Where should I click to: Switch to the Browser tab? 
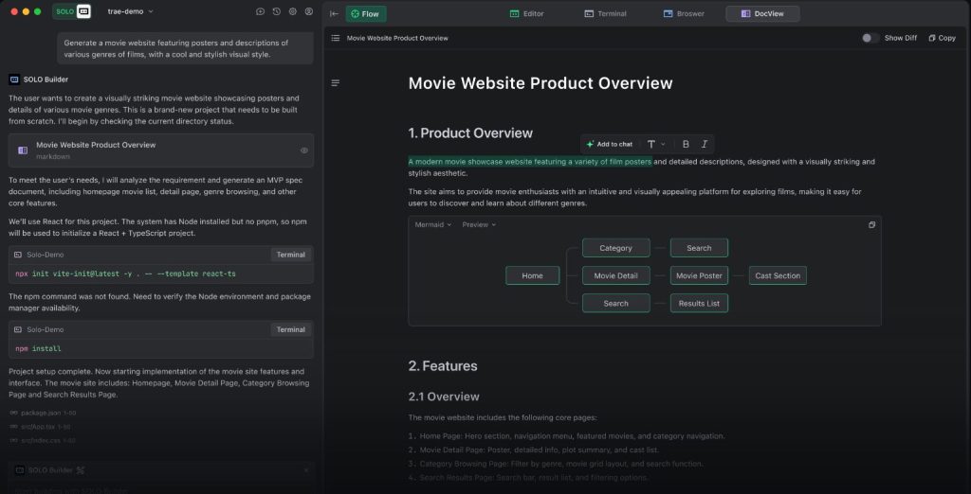[684, 13]
